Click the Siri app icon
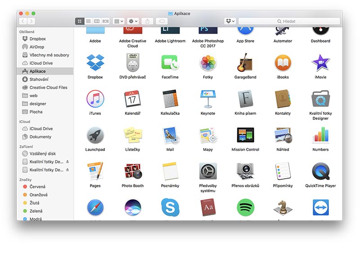Viewport: 360px width, 255px height. pyautogui.click(x=133, y=207)
